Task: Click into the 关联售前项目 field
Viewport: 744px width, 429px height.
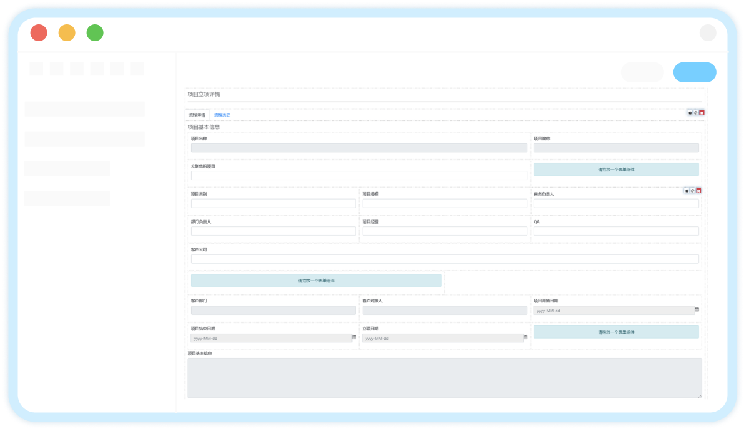Action: tap(359, 176)
